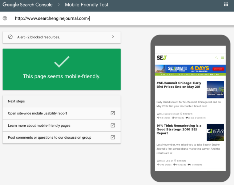Image resolution: width=234 pixels, height=185 pixels.
Task: Click the 'This page seems mobile-friendly' result text
Action: (62, 76)
